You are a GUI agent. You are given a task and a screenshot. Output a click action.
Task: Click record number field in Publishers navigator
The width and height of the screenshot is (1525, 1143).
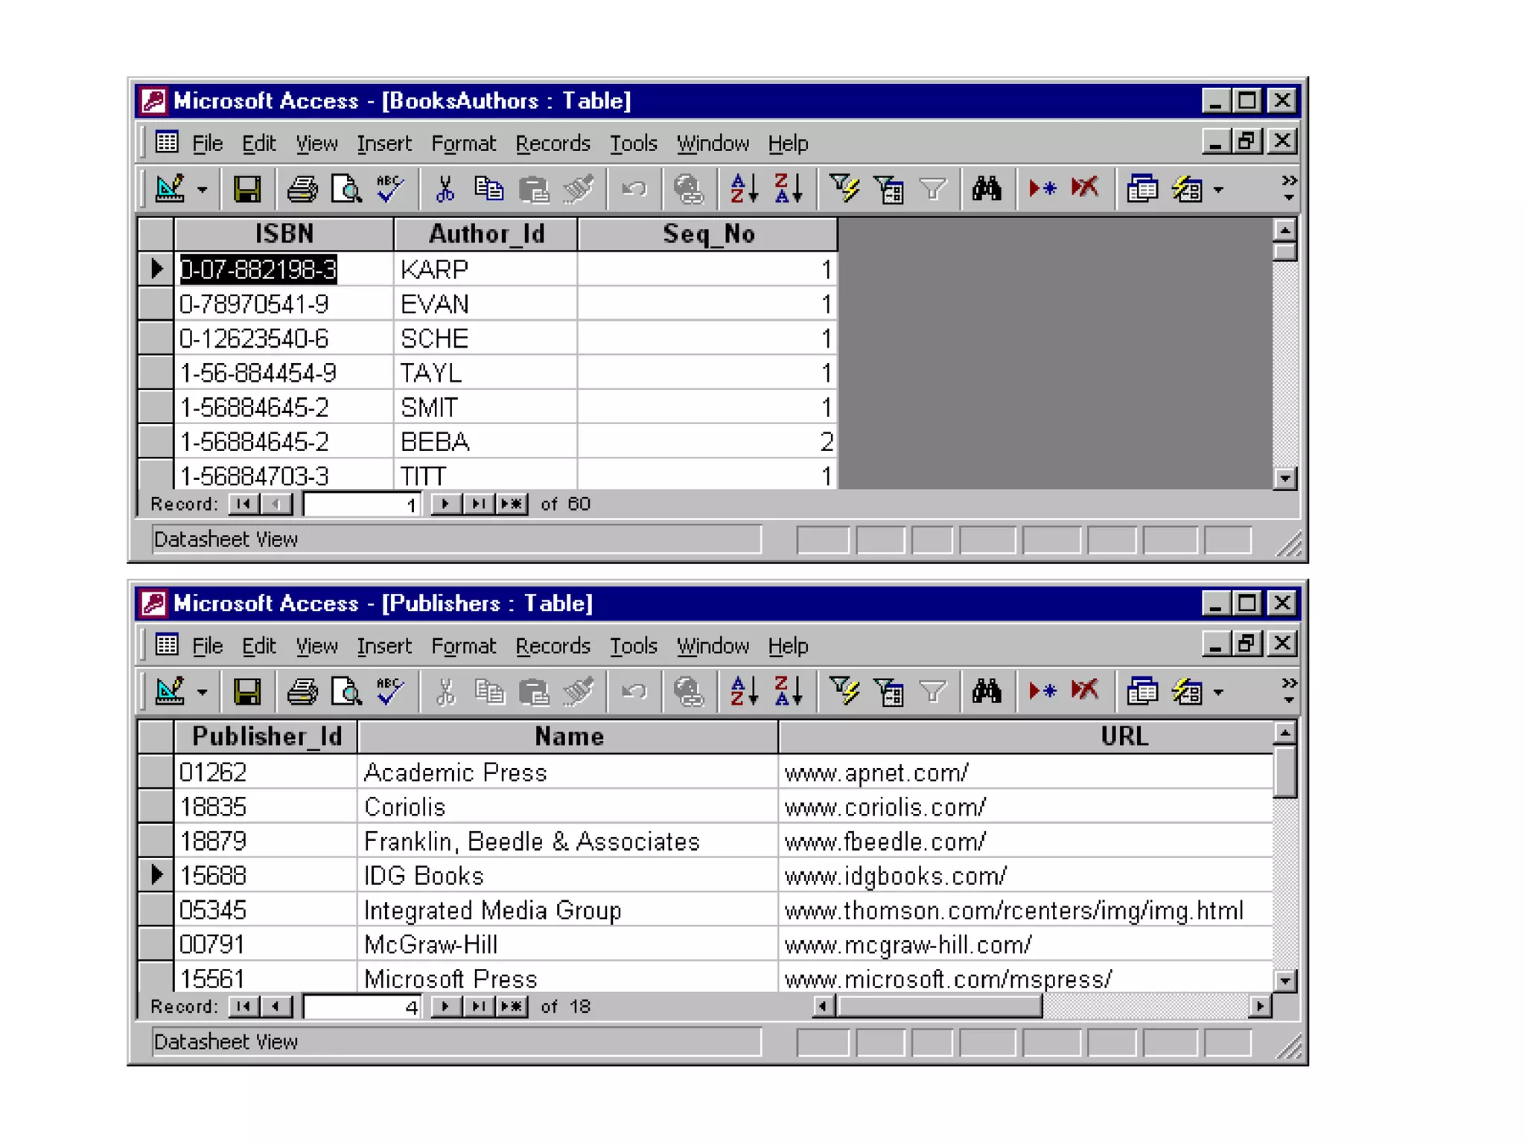click(363, 1007)
